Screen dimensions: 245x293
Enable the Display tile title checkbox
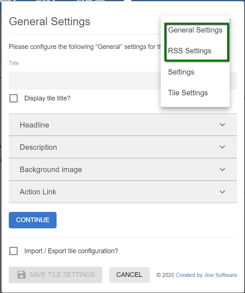(14, 98)
